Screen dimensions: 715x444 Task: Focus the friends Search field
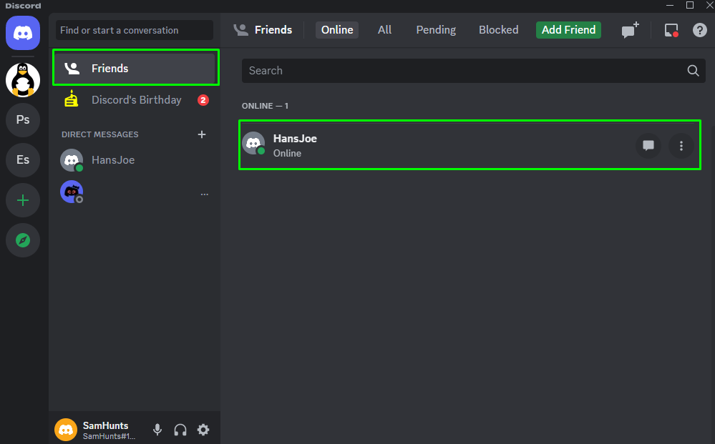click(473, 71)
